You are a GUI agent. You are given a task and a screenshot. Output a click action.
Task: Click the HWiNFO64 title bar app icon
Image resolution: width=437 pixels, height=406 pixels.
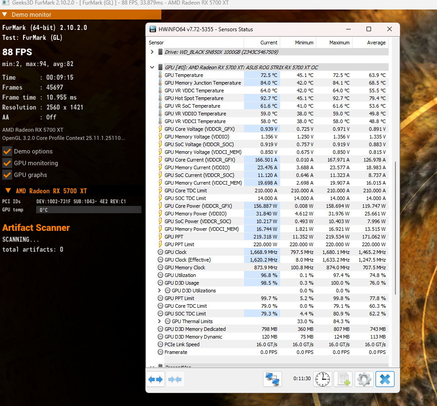152,29
